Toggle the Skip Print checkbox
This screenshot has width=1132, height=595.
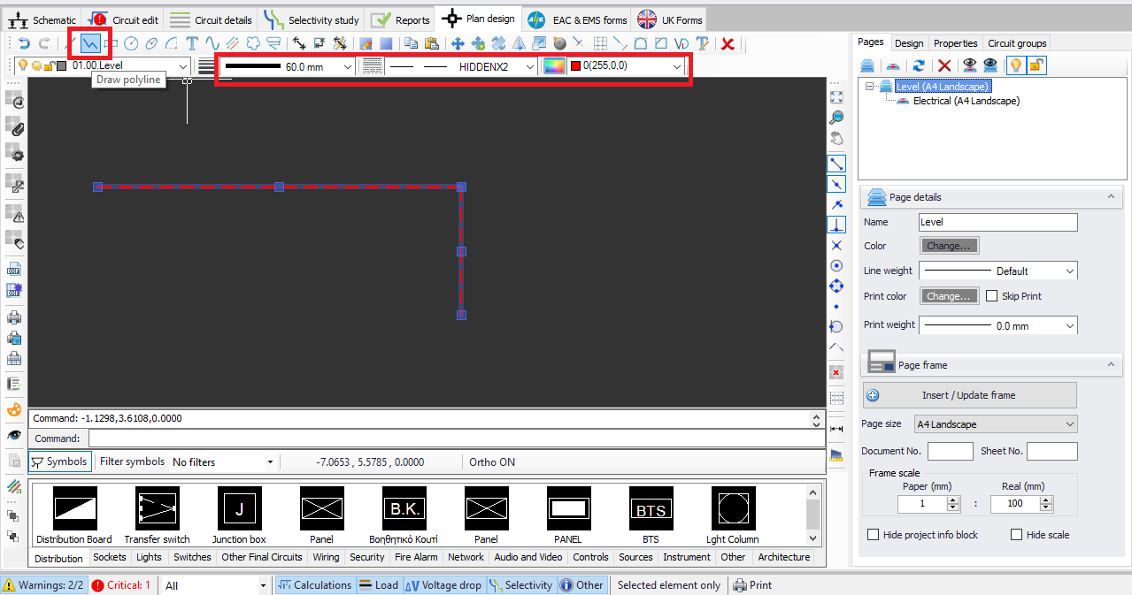coord(991,296)
